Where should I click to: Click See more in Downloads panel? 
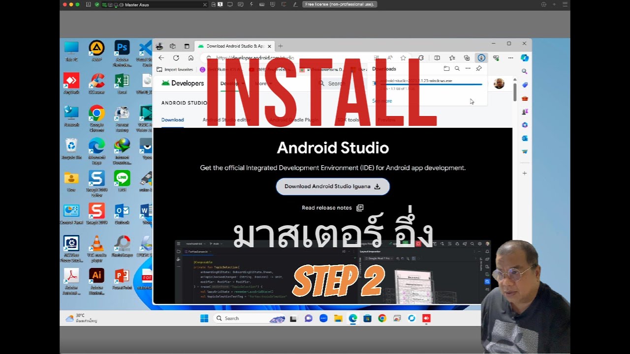tap(382, 101)
